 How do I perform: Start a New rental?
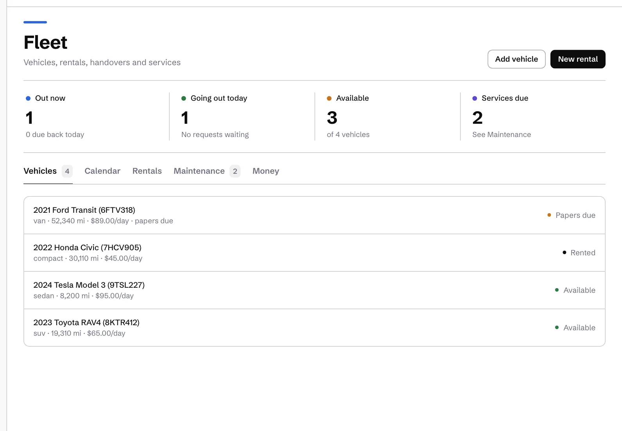(578, 59)
